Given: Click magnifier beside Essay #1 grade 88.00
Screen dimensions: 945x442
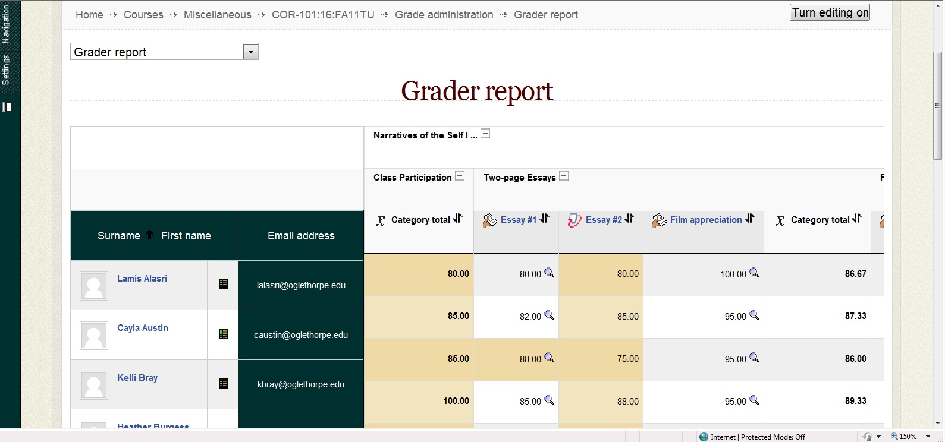Looking at the screenshot, I should [x=549, y=358].
